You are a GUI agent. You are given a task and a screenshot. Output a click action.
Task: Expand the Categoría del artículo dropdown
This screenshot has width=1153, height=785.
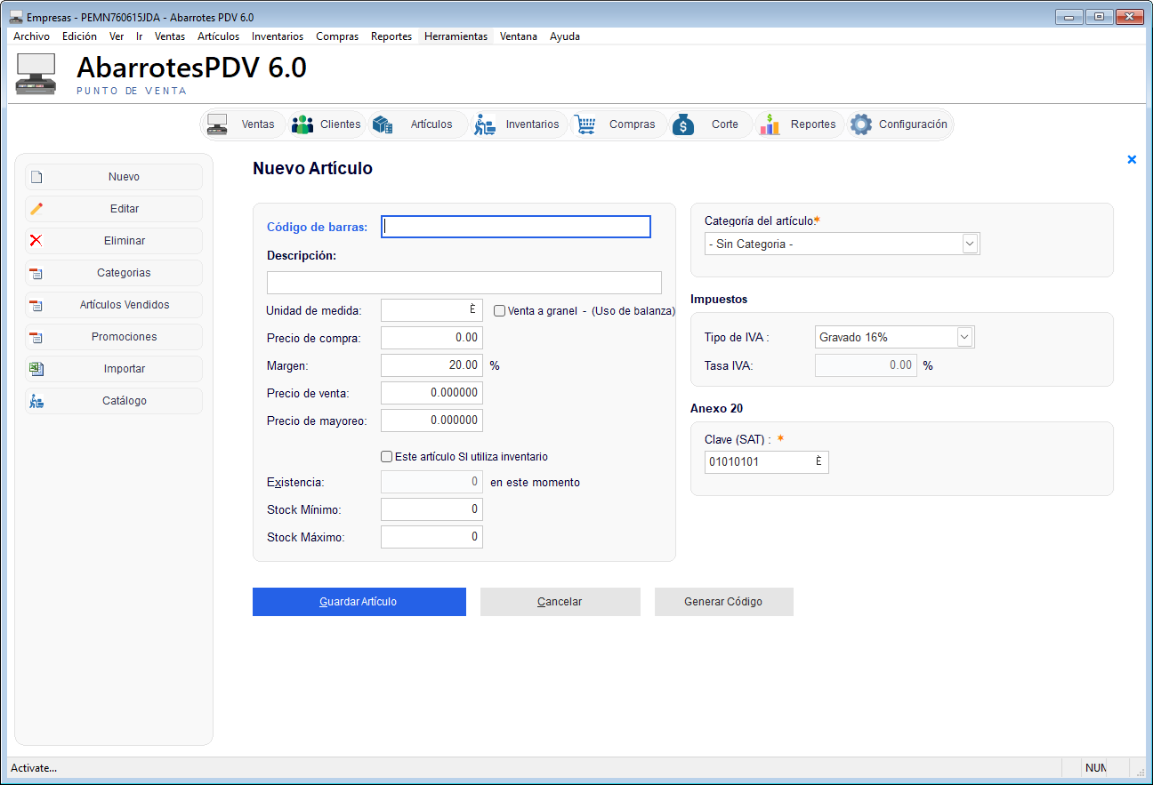(x=970, y=244)
